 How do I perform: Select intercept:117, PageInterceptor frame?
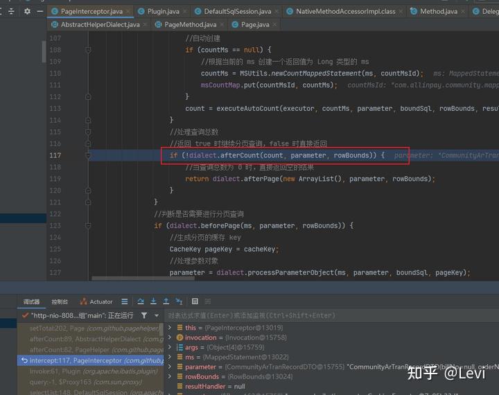point(90,360)
